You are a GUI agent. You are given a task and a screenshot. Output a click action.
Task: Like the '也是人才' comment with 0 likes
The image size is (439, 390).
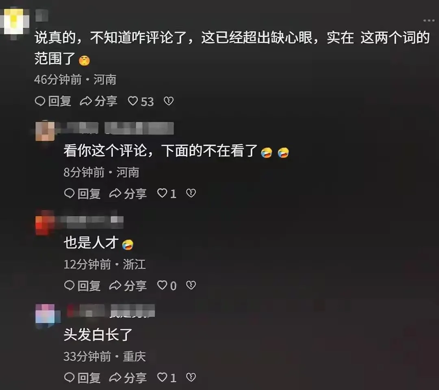coord(167,285)
